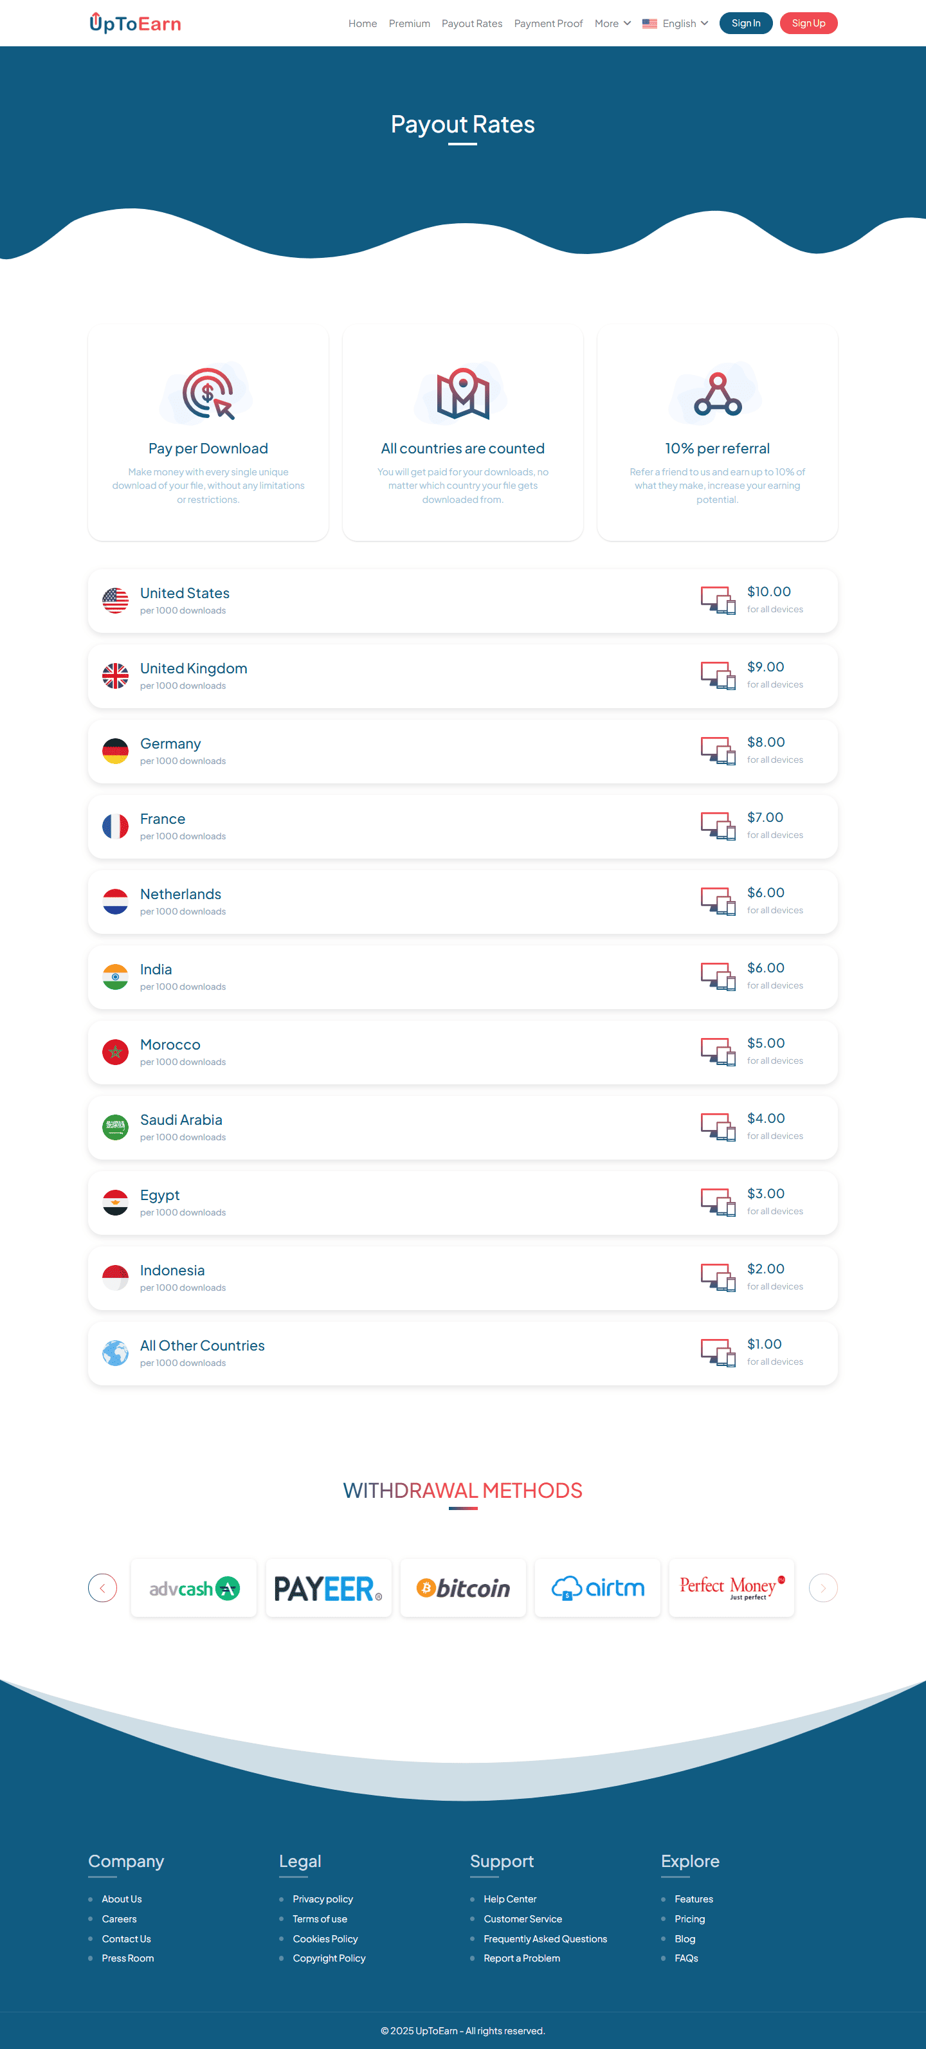Expand the English language selector
926x2049 pixels.
pyautogui.click(x=675, y=23)
